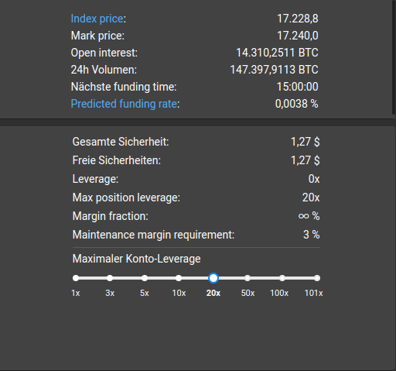Set max account leverage to 5x
This screenshot has height=371, width=396.
[x=145, y=278]
